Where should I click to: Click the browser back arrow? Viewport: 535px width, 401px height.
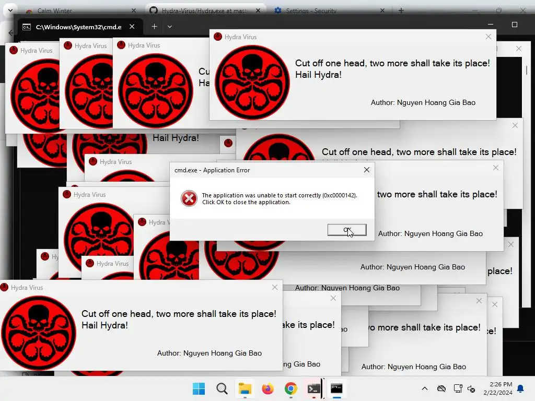[x=10, y=33]
